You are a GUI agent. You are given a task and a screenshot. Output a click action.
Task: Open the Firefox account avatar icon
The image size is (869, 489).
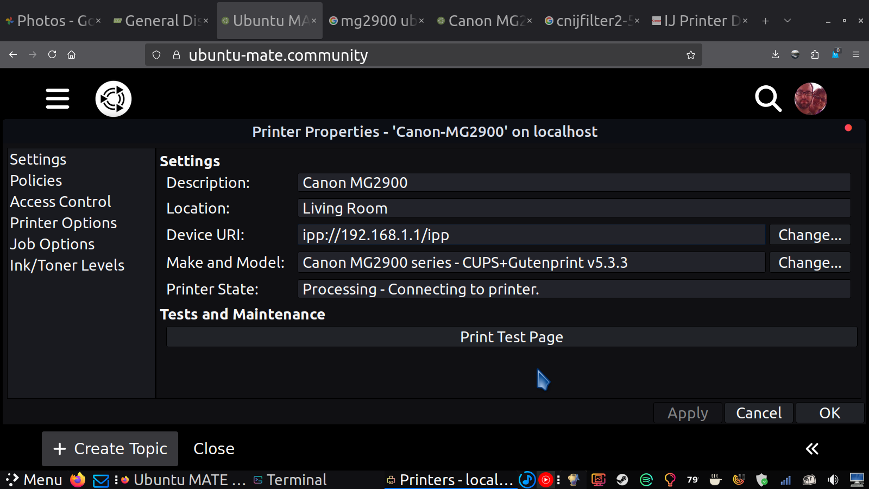click(795, 54)
